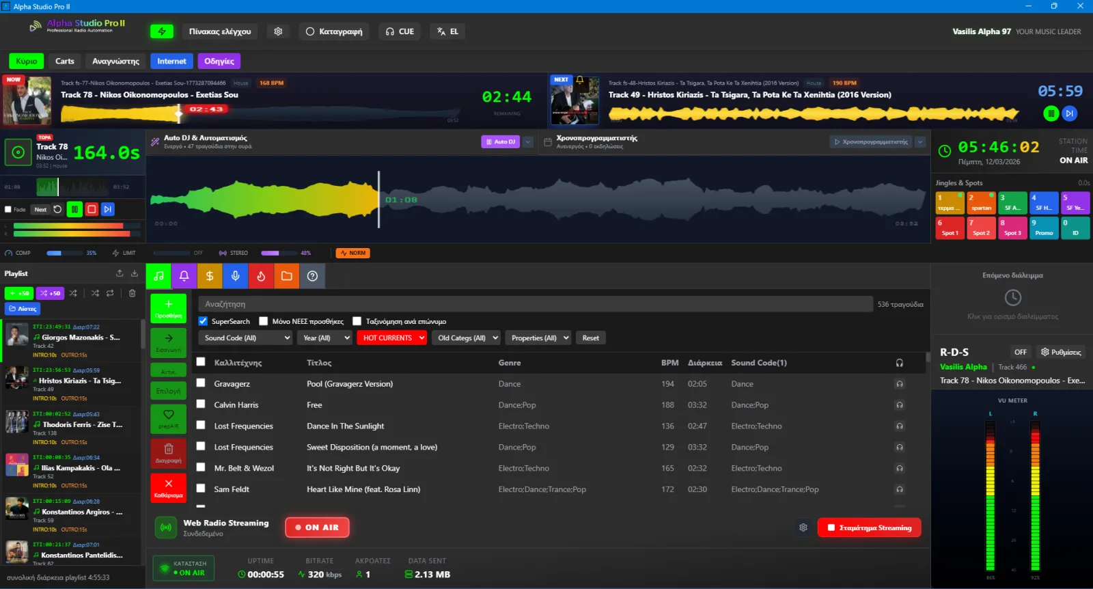The width and height of the screenshot is (1093, 589).
Task: Open streaming settings gear icon
Action: coord(803,528)
